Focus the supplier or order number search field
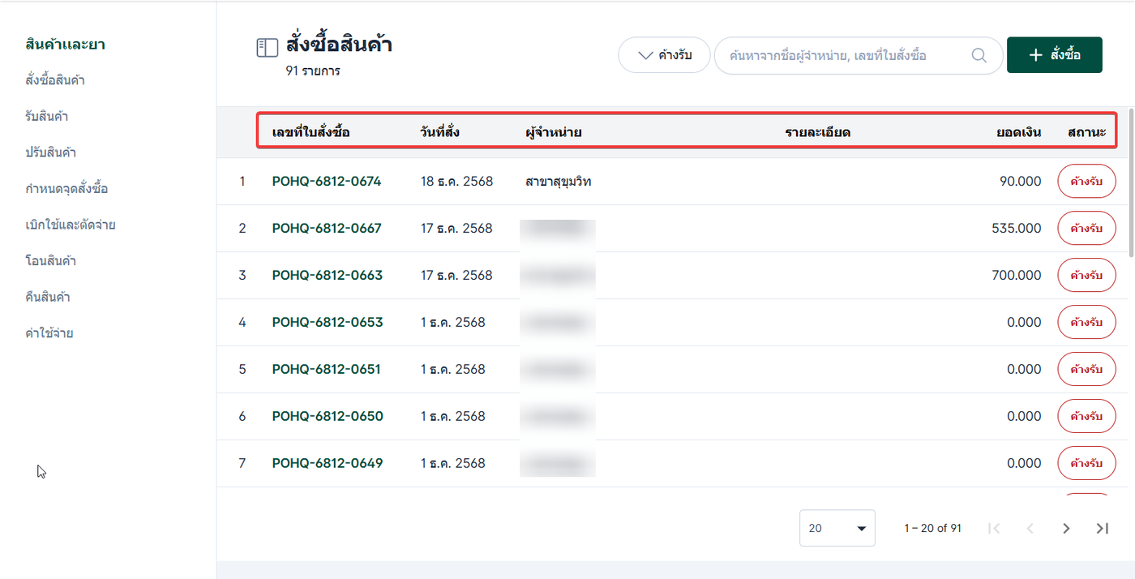This screenshot has height=579, width=1135. coord(859,56)
